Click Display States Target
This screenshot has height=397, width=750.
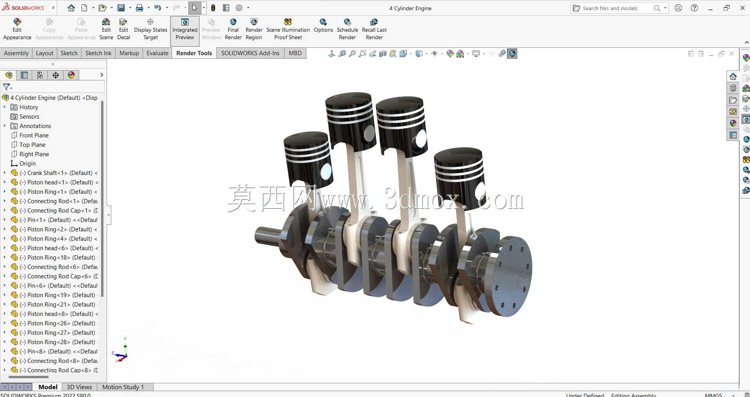(150, 29)
